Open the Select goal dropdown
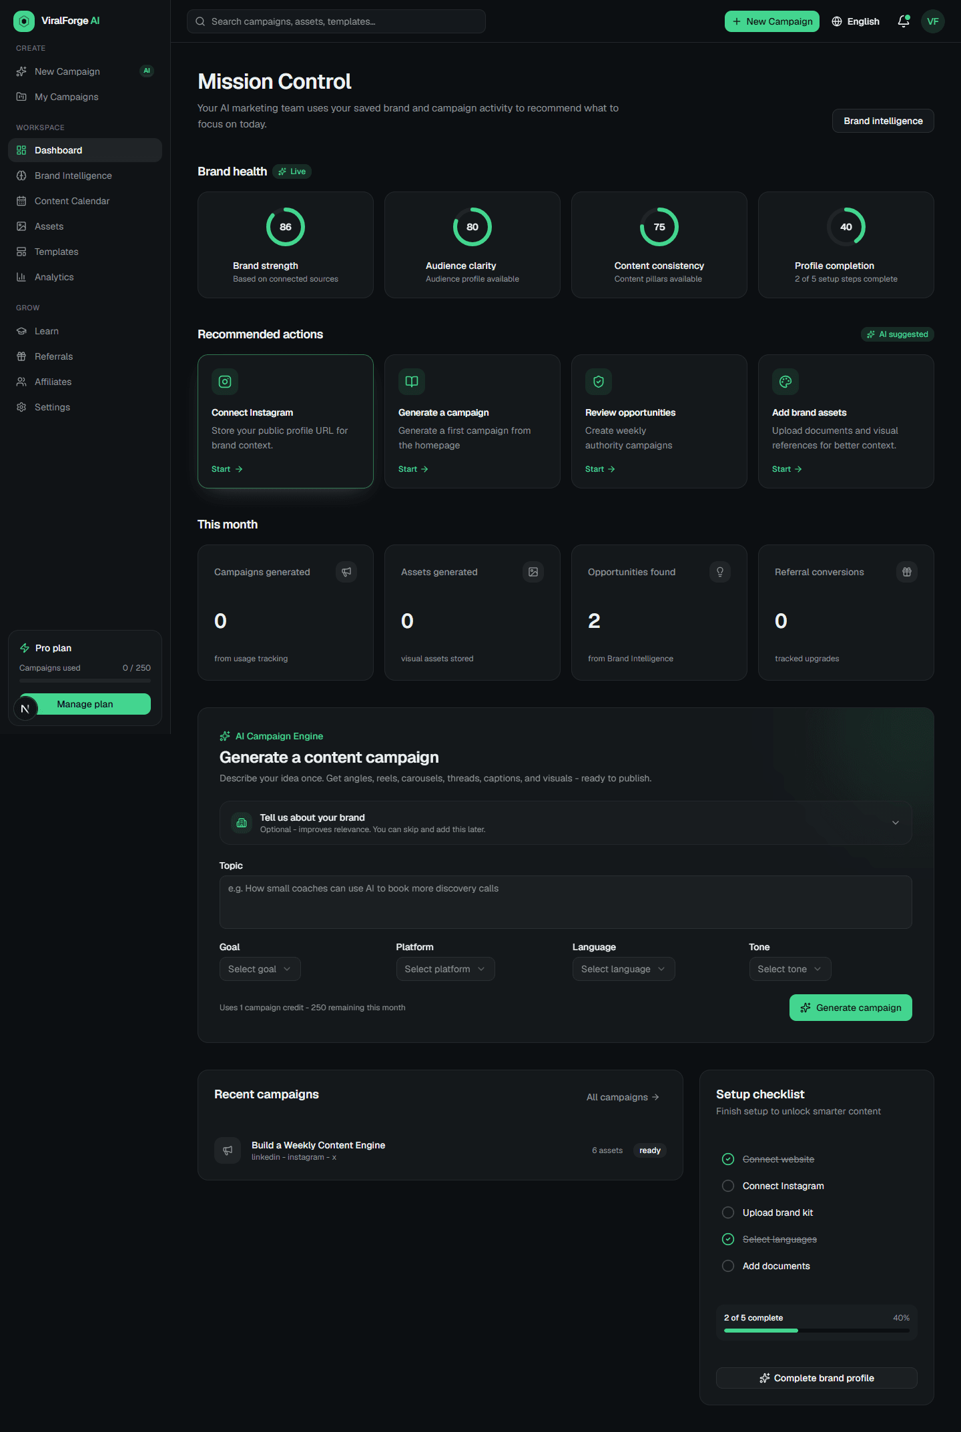This screenshot has height=1432, width=961. point(260,969)
